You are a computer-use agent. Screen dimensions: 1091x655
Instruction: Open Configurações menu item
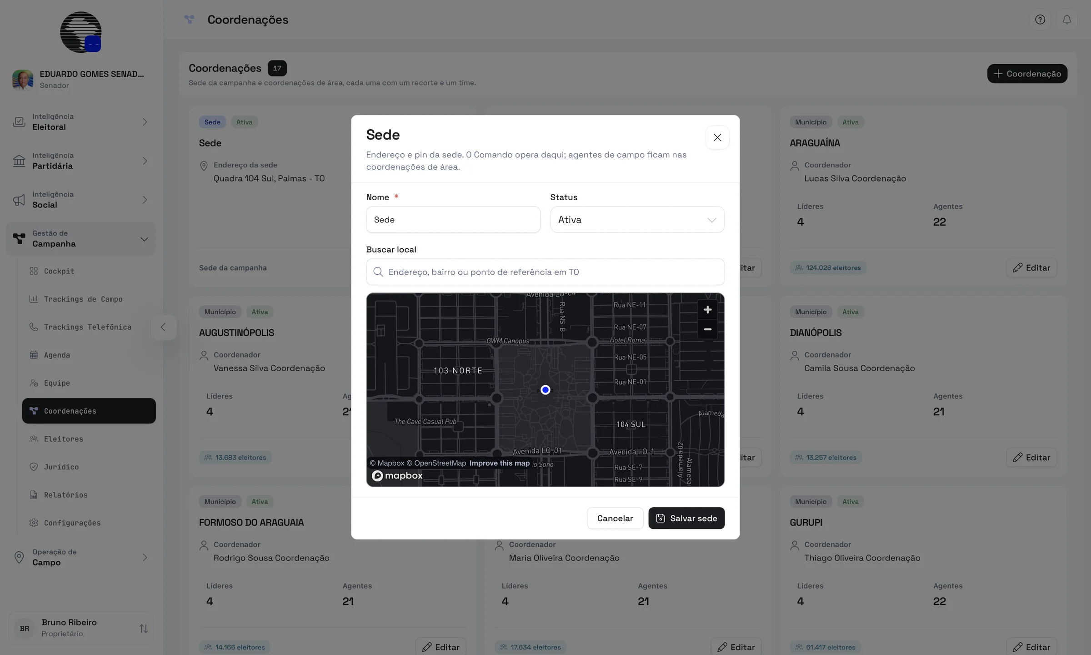(89, 523)
